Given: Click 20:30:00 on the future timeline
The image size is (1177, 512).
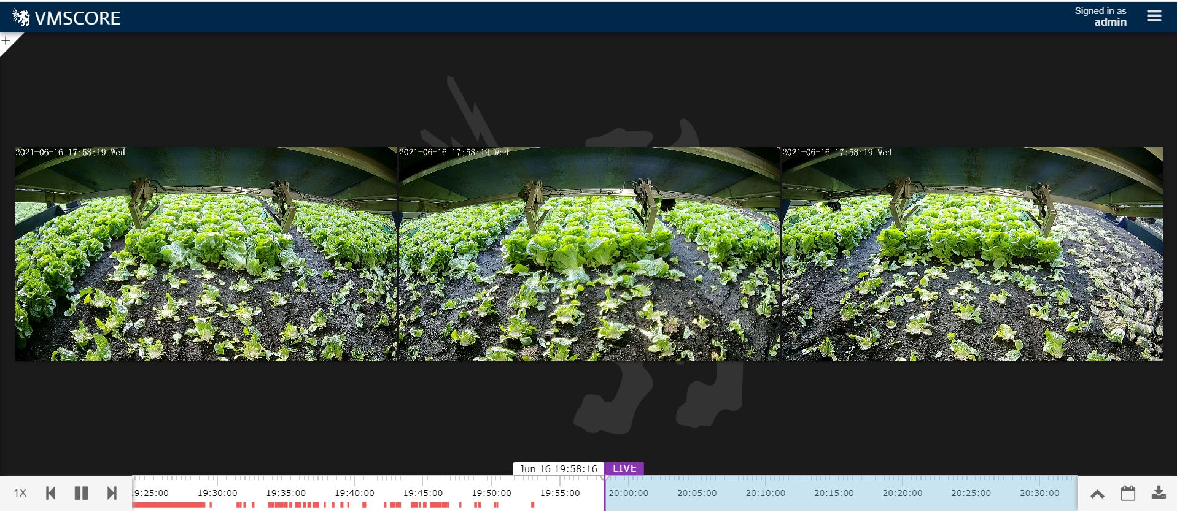Looking at the screenshot, I should pyautogui.click(x=1039, y=493).
